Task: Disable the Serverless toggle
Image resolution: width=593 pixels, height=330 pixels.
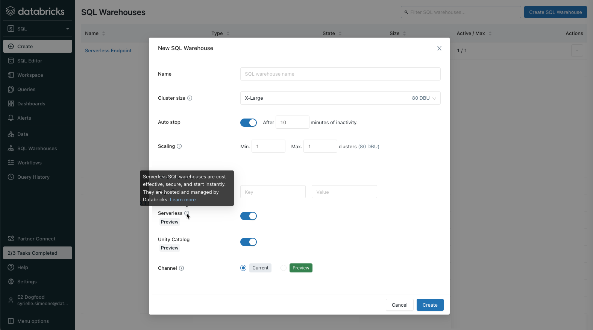Action: pyautogui.click(x=249, y=216)
